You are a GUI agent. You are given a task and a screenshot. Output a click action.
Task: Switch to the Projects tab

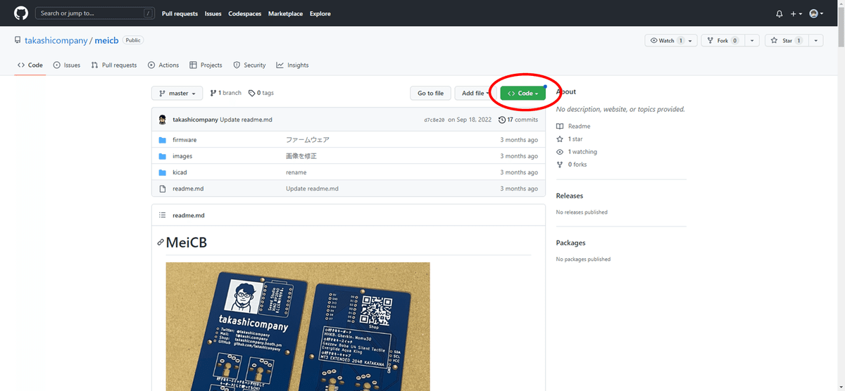(x=206, y=65)
